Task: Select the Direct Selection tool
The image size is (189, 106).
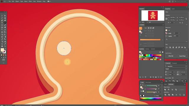Action: coord(5,16)
